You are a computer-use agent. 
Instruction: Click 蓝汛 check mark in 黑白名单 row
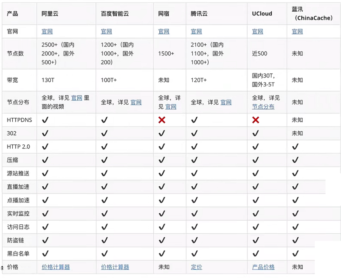[295, 254]
